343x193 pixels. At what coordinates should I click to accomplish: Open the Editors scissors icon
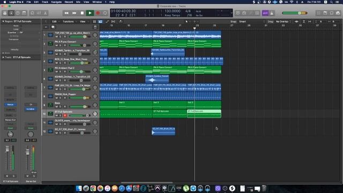(x=45, y=13)
